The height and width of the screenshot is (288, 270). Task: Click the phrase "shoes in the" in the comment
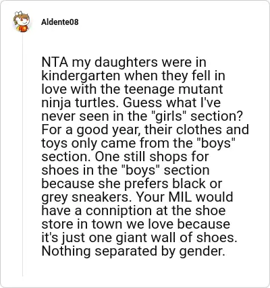tap(80, 170)
